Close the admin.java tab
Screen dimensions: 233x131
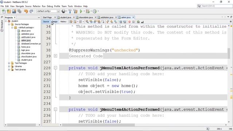click(x=133, y=17)
